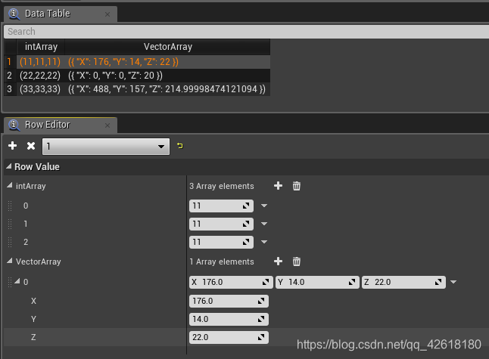Collapse VectorArray element 0 triangle
The image size is (489, 359).
pyautogui.click(x=17, y=281)
